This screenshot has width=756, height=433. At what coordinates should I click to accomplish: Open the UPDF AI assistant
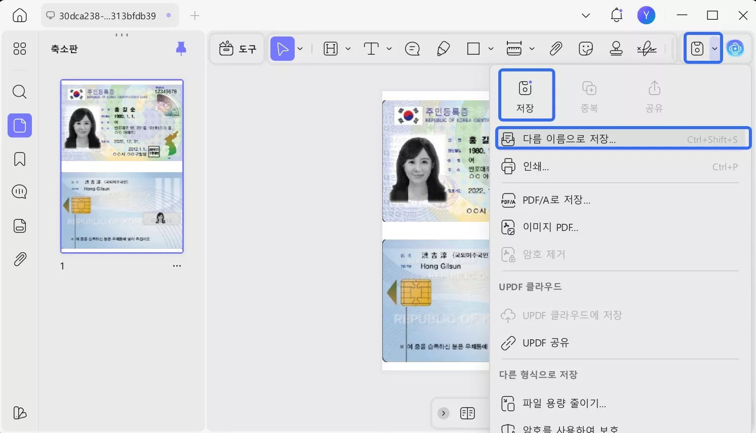(736, 48)
